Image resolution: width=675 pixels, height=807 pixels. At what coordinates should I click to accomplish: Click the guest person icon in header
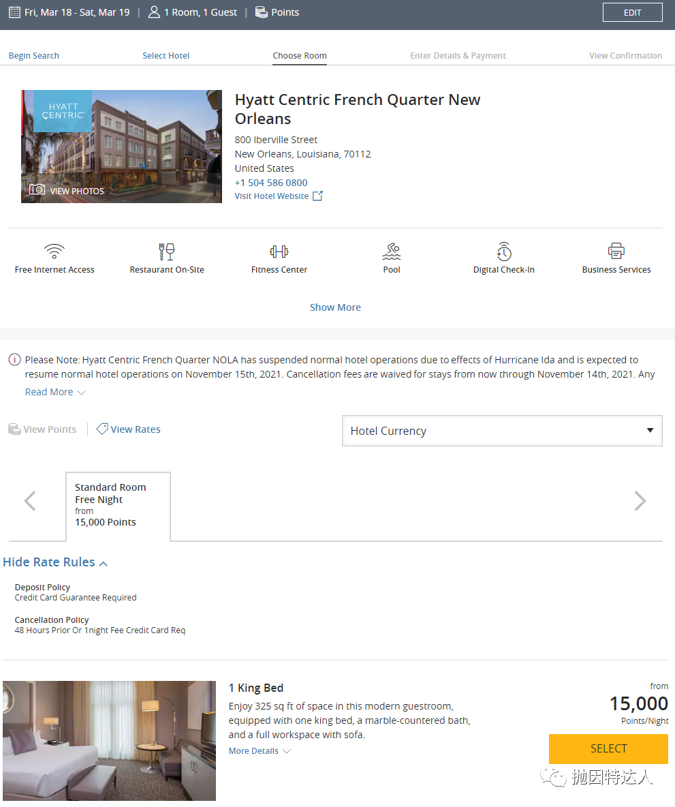[x=154, y=12]
